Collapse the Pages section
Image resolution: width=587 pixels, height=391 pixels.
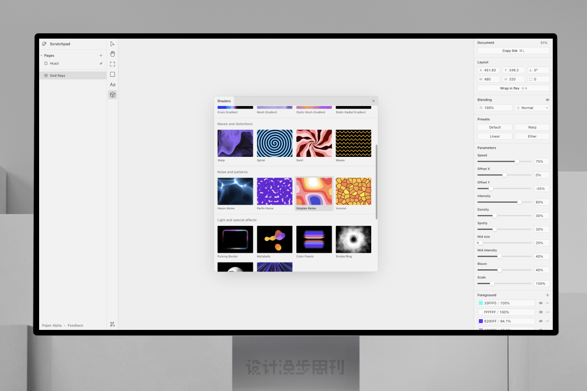coord(42,55)
